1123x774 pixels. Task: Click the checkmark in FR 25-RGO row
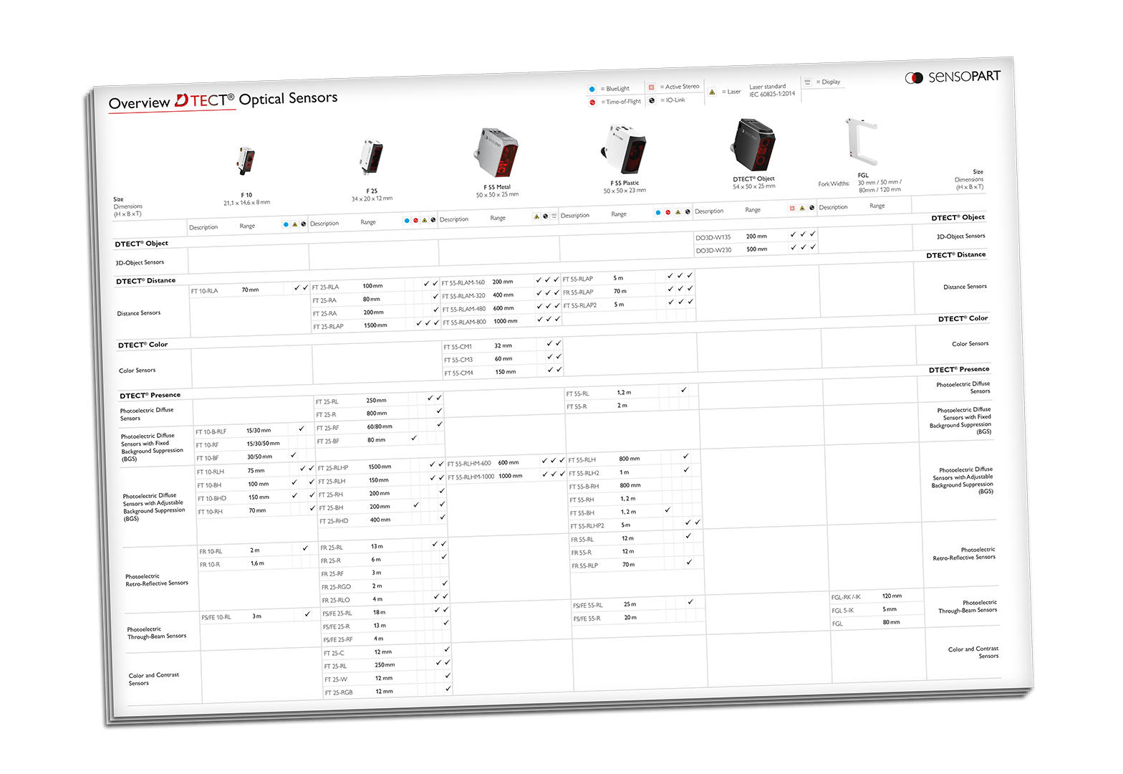445,583
